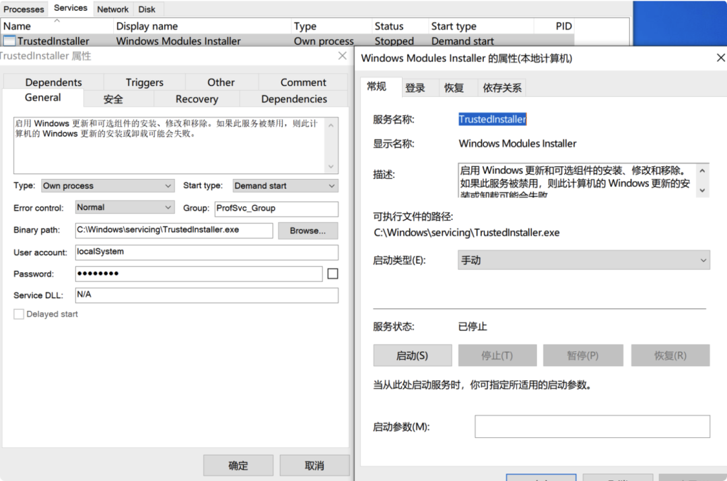Switch to the Processes tab
This screenshot has height=481, width=727.
coord(24,9)
